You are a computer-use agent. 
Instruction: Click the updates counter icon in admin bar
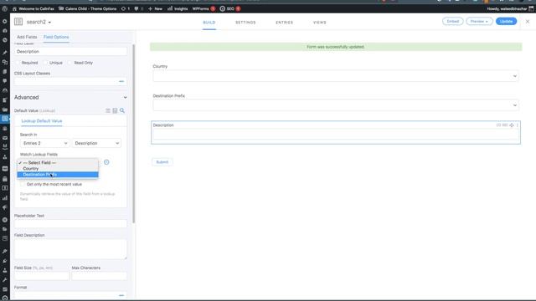click(125, 8)
